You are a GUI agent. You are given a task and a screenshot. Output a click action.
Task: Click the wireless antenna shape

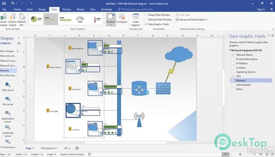(x=139, y=119)
